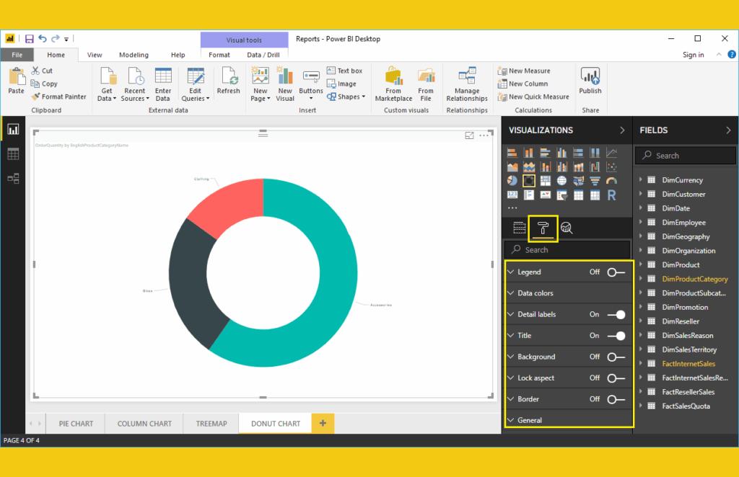Image resolution: width=739 pixels, height=477 pixels.
Task: Switch to Data view in left sidebar
Action: pyautogui.click(x=13, y=154)
